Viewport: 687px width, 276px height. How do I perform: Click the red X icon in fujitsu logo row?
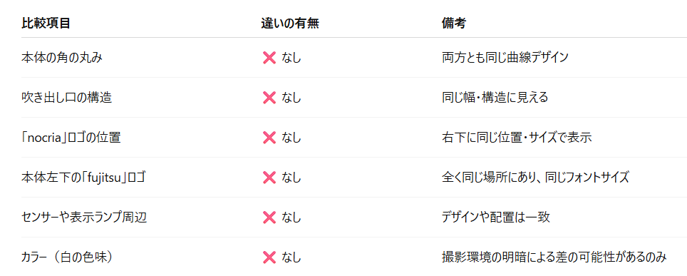pyautogui.click(x=269, y=178)
